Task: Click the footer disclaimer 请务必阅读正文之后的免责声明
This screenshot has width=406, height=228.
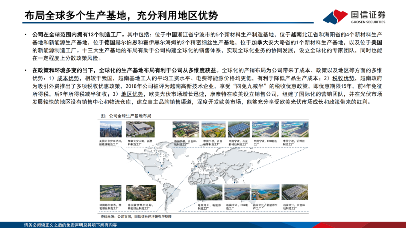Action: click(x=70, y=225)
